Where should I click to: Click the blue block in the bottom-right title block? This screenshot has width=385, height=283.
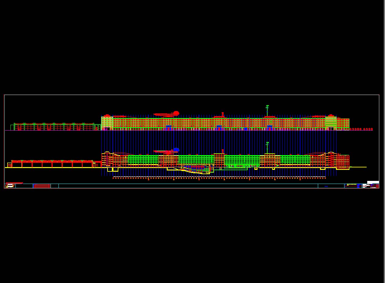click(x=359, y=186)
